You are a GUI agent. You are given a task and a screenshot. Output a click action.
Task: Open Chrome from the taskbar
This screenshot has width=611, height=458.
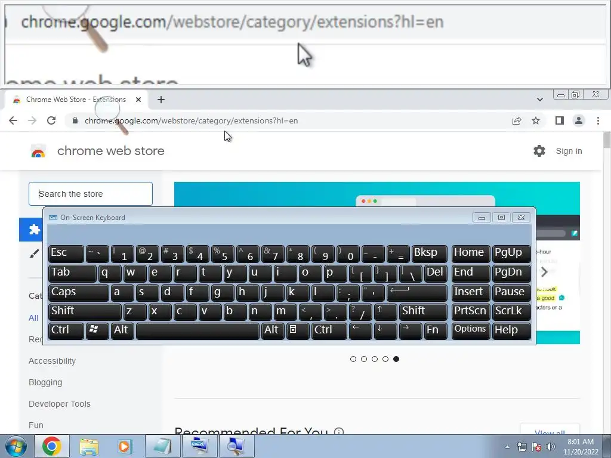click(52, 446)
